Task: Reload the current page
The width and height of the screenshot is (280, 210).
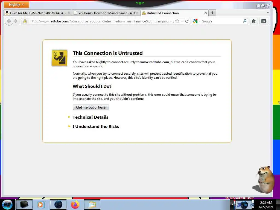Action: point(187,21)
